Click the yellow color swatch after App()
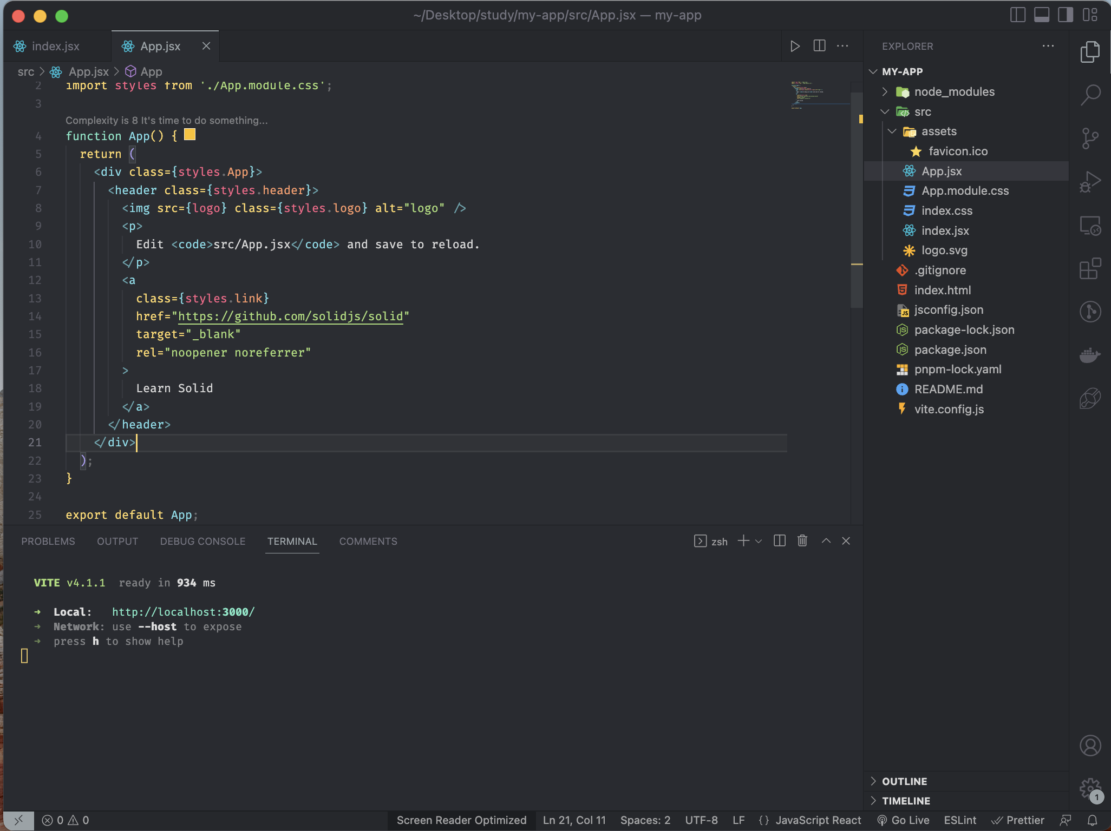This screenshot has width=1111, height=831. click(189, 135)
